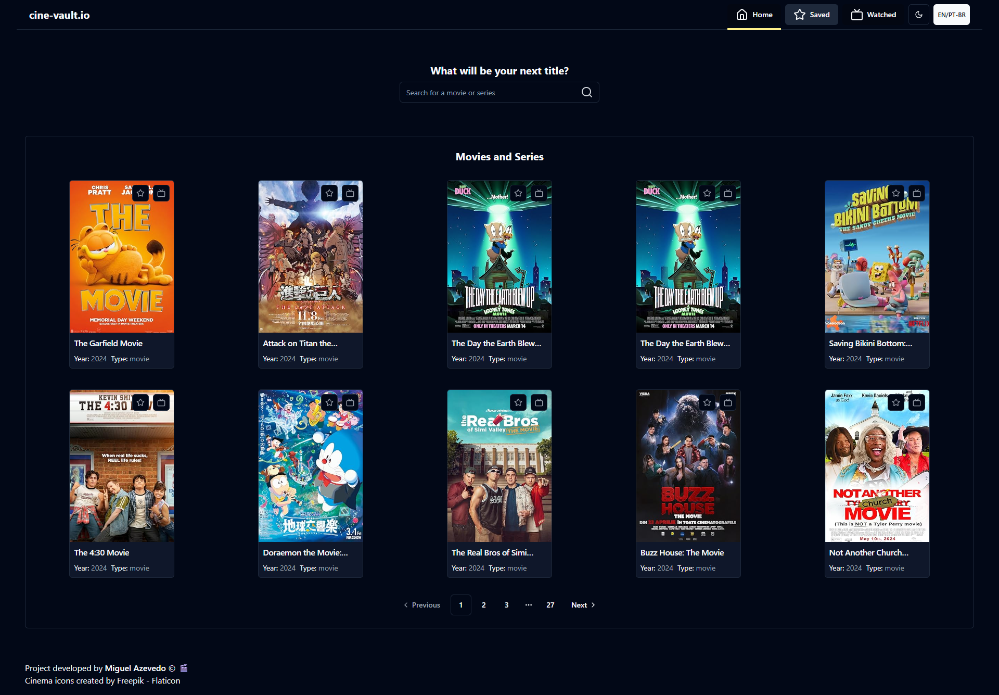Mark The Real Bros of Simi watched

539,402
